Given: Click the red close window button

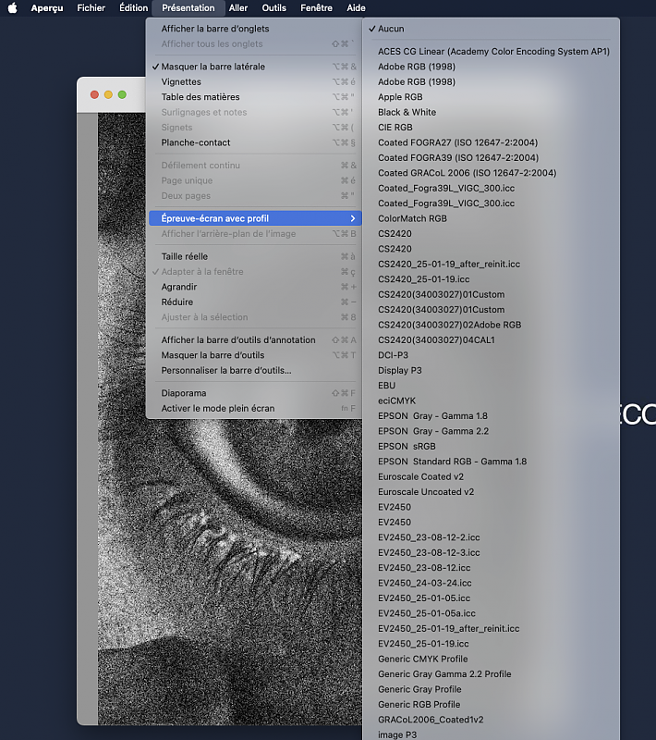Looking at the screenshot, I should (94, 94).
